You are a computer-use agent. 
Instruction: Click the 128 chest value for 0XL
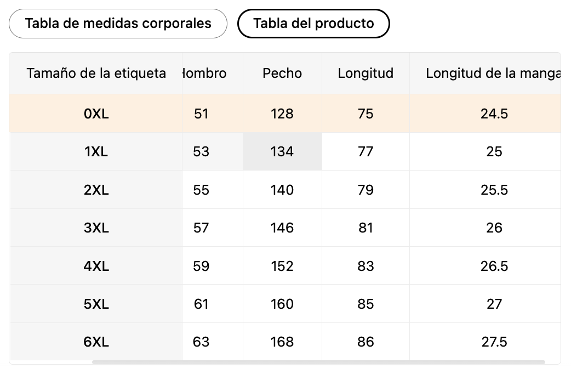pos(282,114)
